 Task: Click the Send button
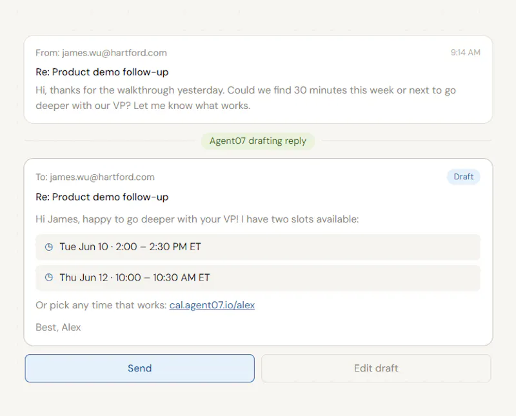[139, 368]
